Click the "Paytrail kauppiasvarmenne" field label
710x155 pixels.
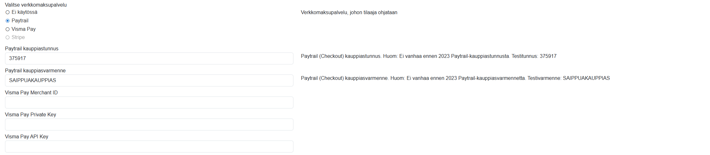[35, 71]
